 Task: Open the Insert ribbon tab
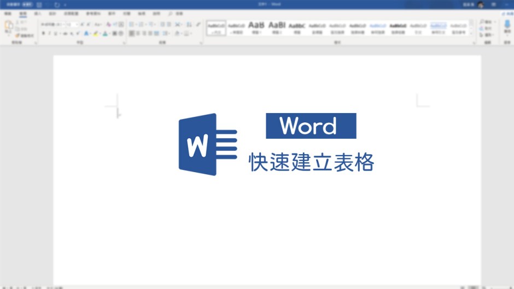click(38, 14)
